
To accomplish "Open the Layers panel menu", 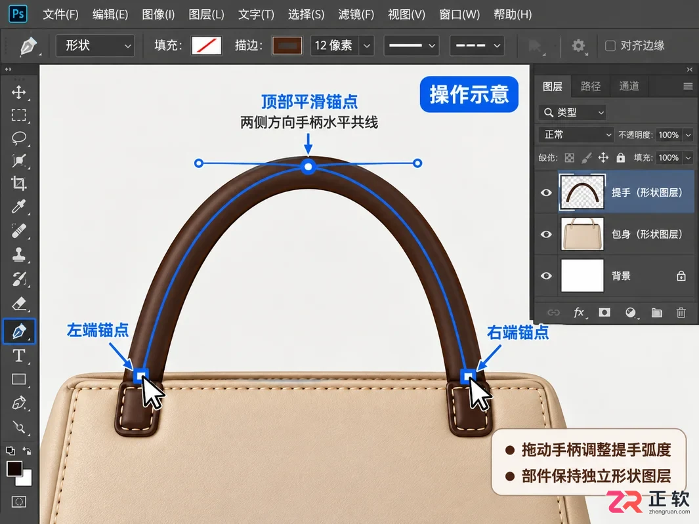I will click(x=688, y=86).
